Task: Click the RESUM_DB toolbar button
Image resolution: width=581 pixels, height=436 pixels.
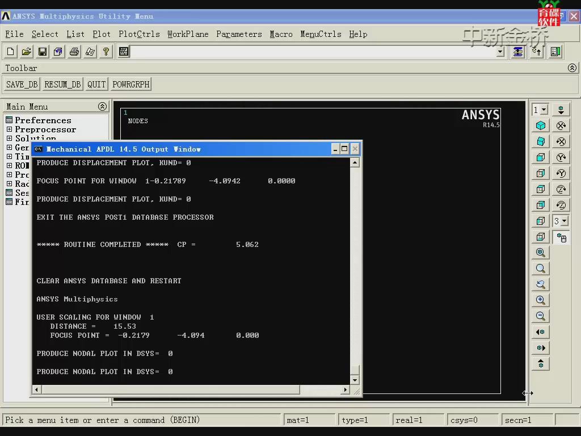Action: pos(62,85)
